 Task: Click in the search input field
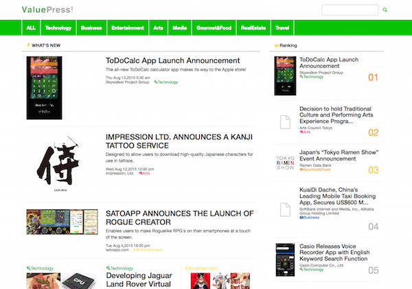(350, 10)
